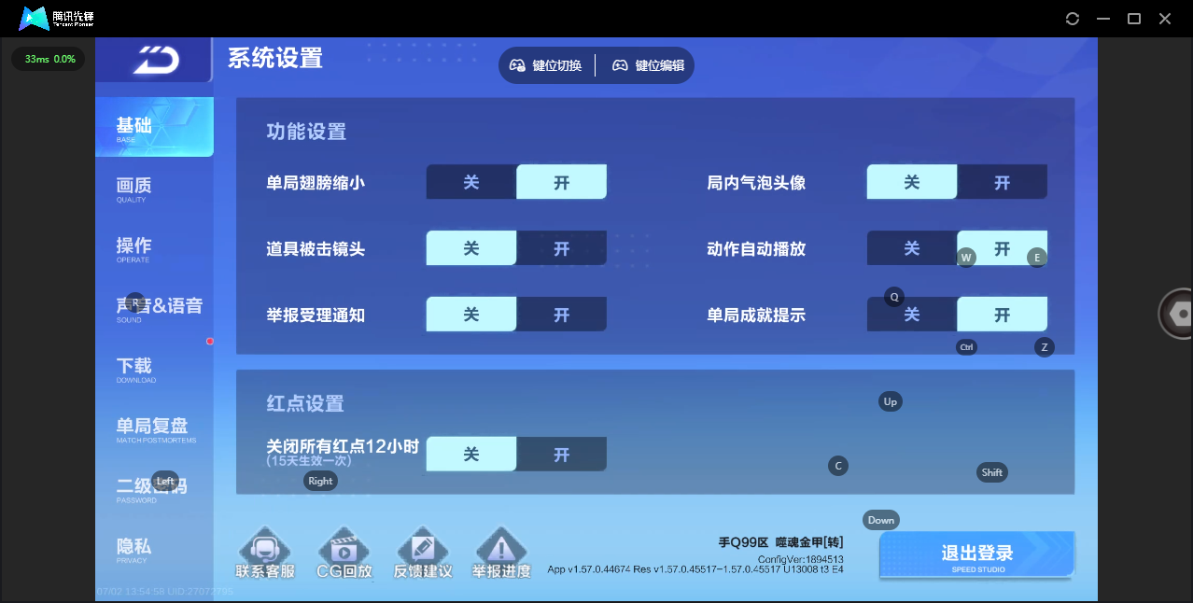
Task: Turn on 举报受理通知 with 开
Action: (x=561, y=315)
